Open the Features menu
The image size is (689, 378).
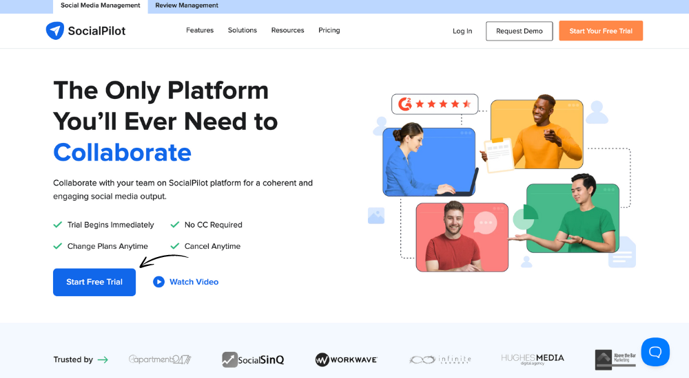tap(200, 30)
